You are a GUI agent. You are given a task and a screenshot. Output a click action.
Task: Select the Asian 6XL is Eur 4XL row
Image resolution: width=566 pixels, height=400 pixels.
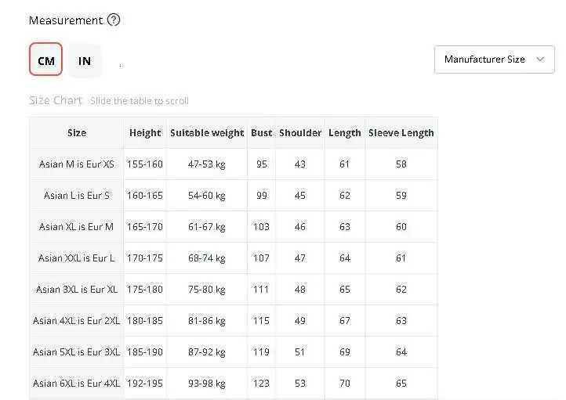(x=77, y=384)
